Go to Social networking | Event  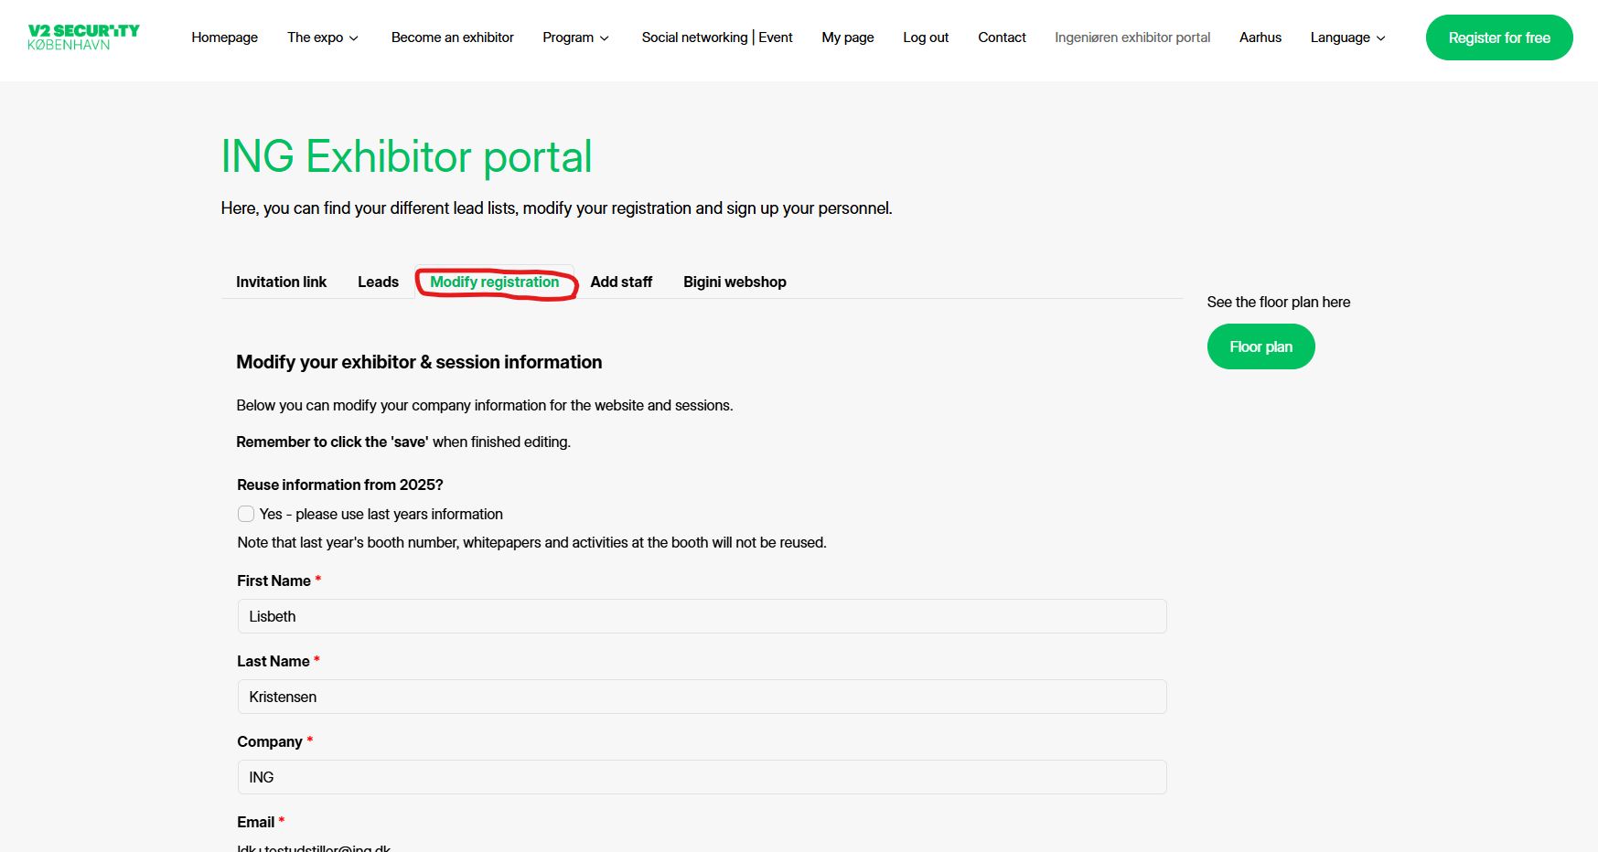pos(716,37)
